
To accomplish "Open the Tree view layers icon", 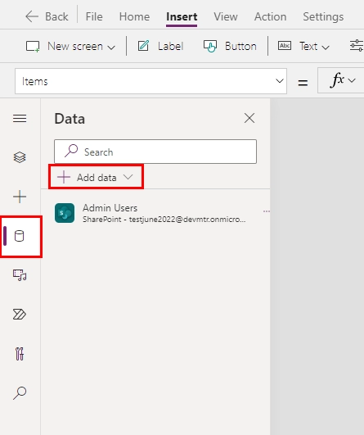I will coord(20,157).
